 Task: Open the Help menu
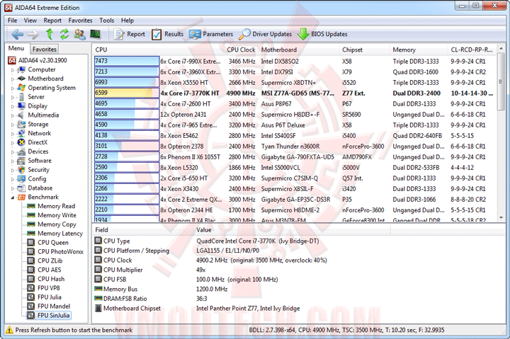coord(127,21)
